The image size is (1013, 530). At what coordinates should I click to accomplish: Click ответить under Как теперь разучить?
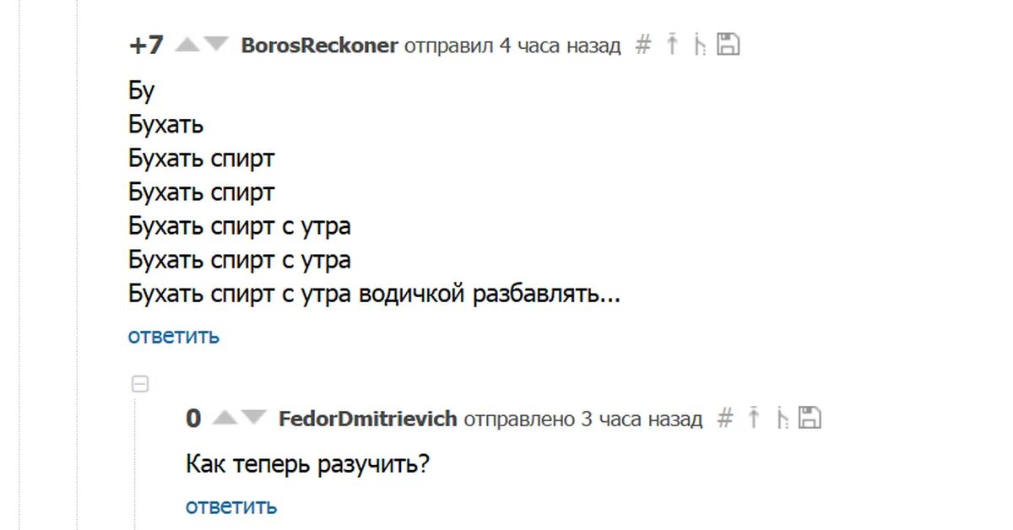[231, 506]
